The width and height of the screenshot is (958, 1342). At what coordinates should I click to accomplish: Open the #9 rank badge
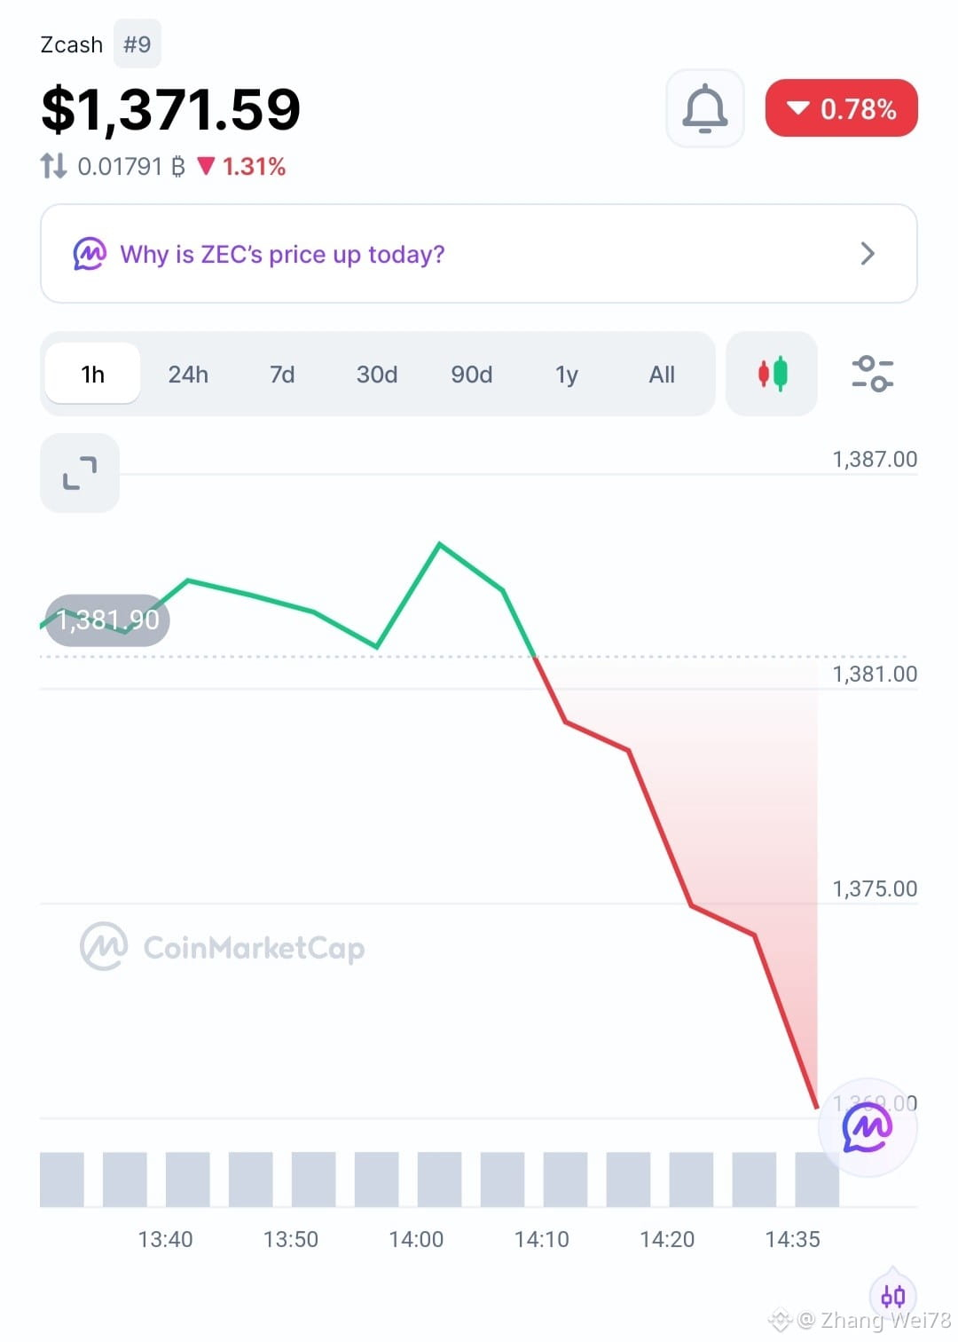137,44
